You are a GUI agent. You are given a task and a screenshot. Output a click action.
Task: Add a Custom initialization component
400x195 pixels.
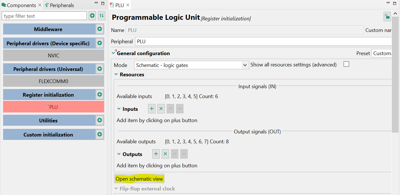tap(99, 134)
